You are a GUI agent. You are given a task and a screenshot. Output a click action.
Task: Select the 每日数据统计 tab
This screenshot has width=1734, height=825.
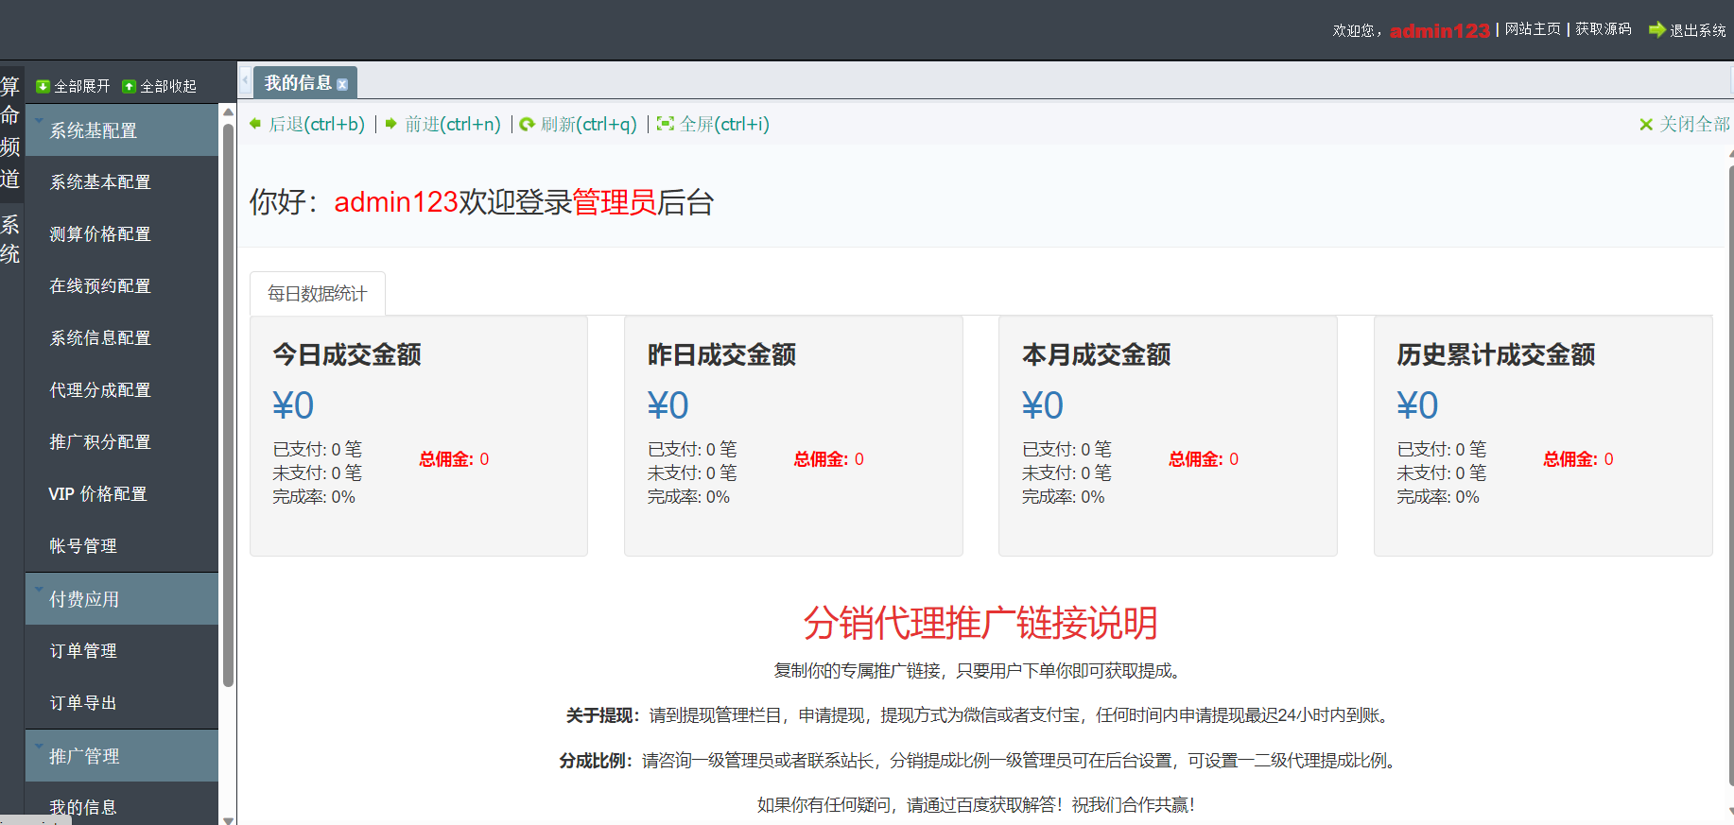click(x=317, y=294)
